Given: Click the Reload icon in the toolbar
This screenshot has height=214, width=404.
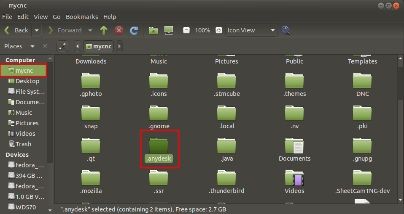Looking at the screenshot, I should pyautogui.click(x=134, y=30).
